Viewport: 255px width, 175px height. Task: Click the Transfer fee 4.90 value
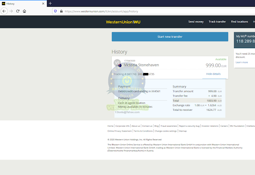(215, 96)
